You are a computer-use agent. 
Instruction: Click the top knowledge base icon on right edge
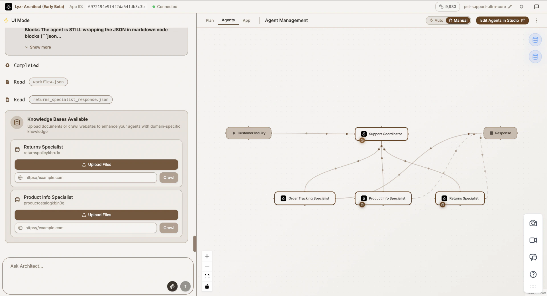pyautogui.click(x=535, y=40)
